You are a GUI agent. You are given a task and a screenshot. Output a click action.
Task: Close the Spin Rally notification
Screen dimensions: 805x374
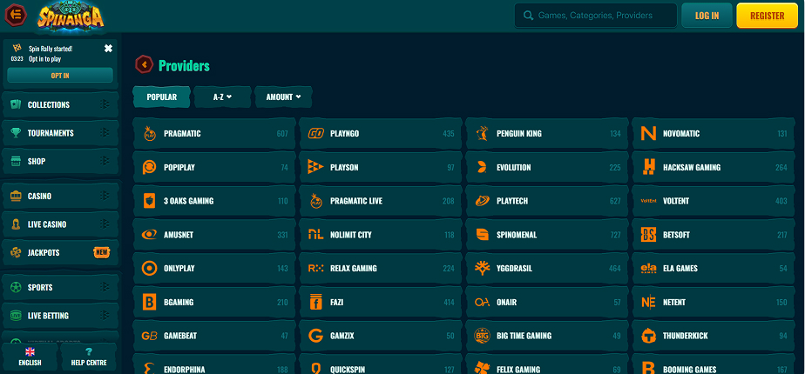(108, 49)
